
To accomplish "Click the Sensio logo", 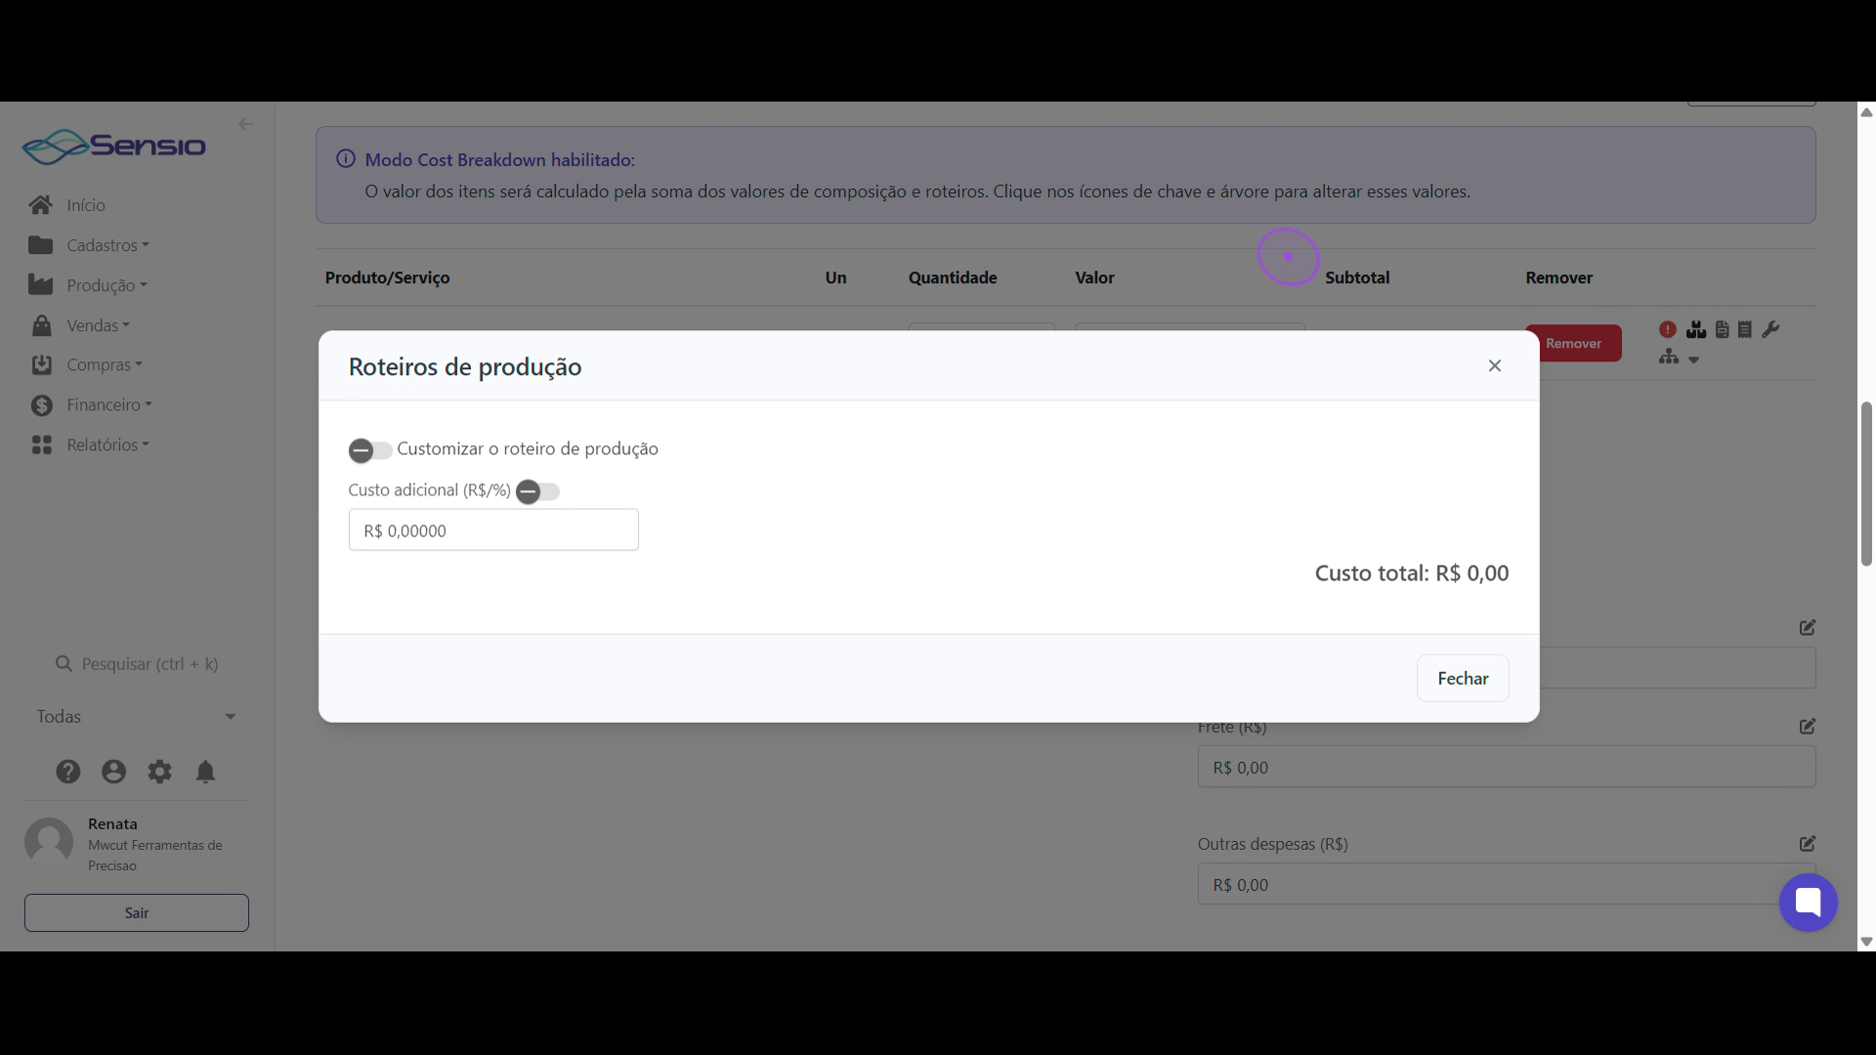I will (x=114, y=147).
